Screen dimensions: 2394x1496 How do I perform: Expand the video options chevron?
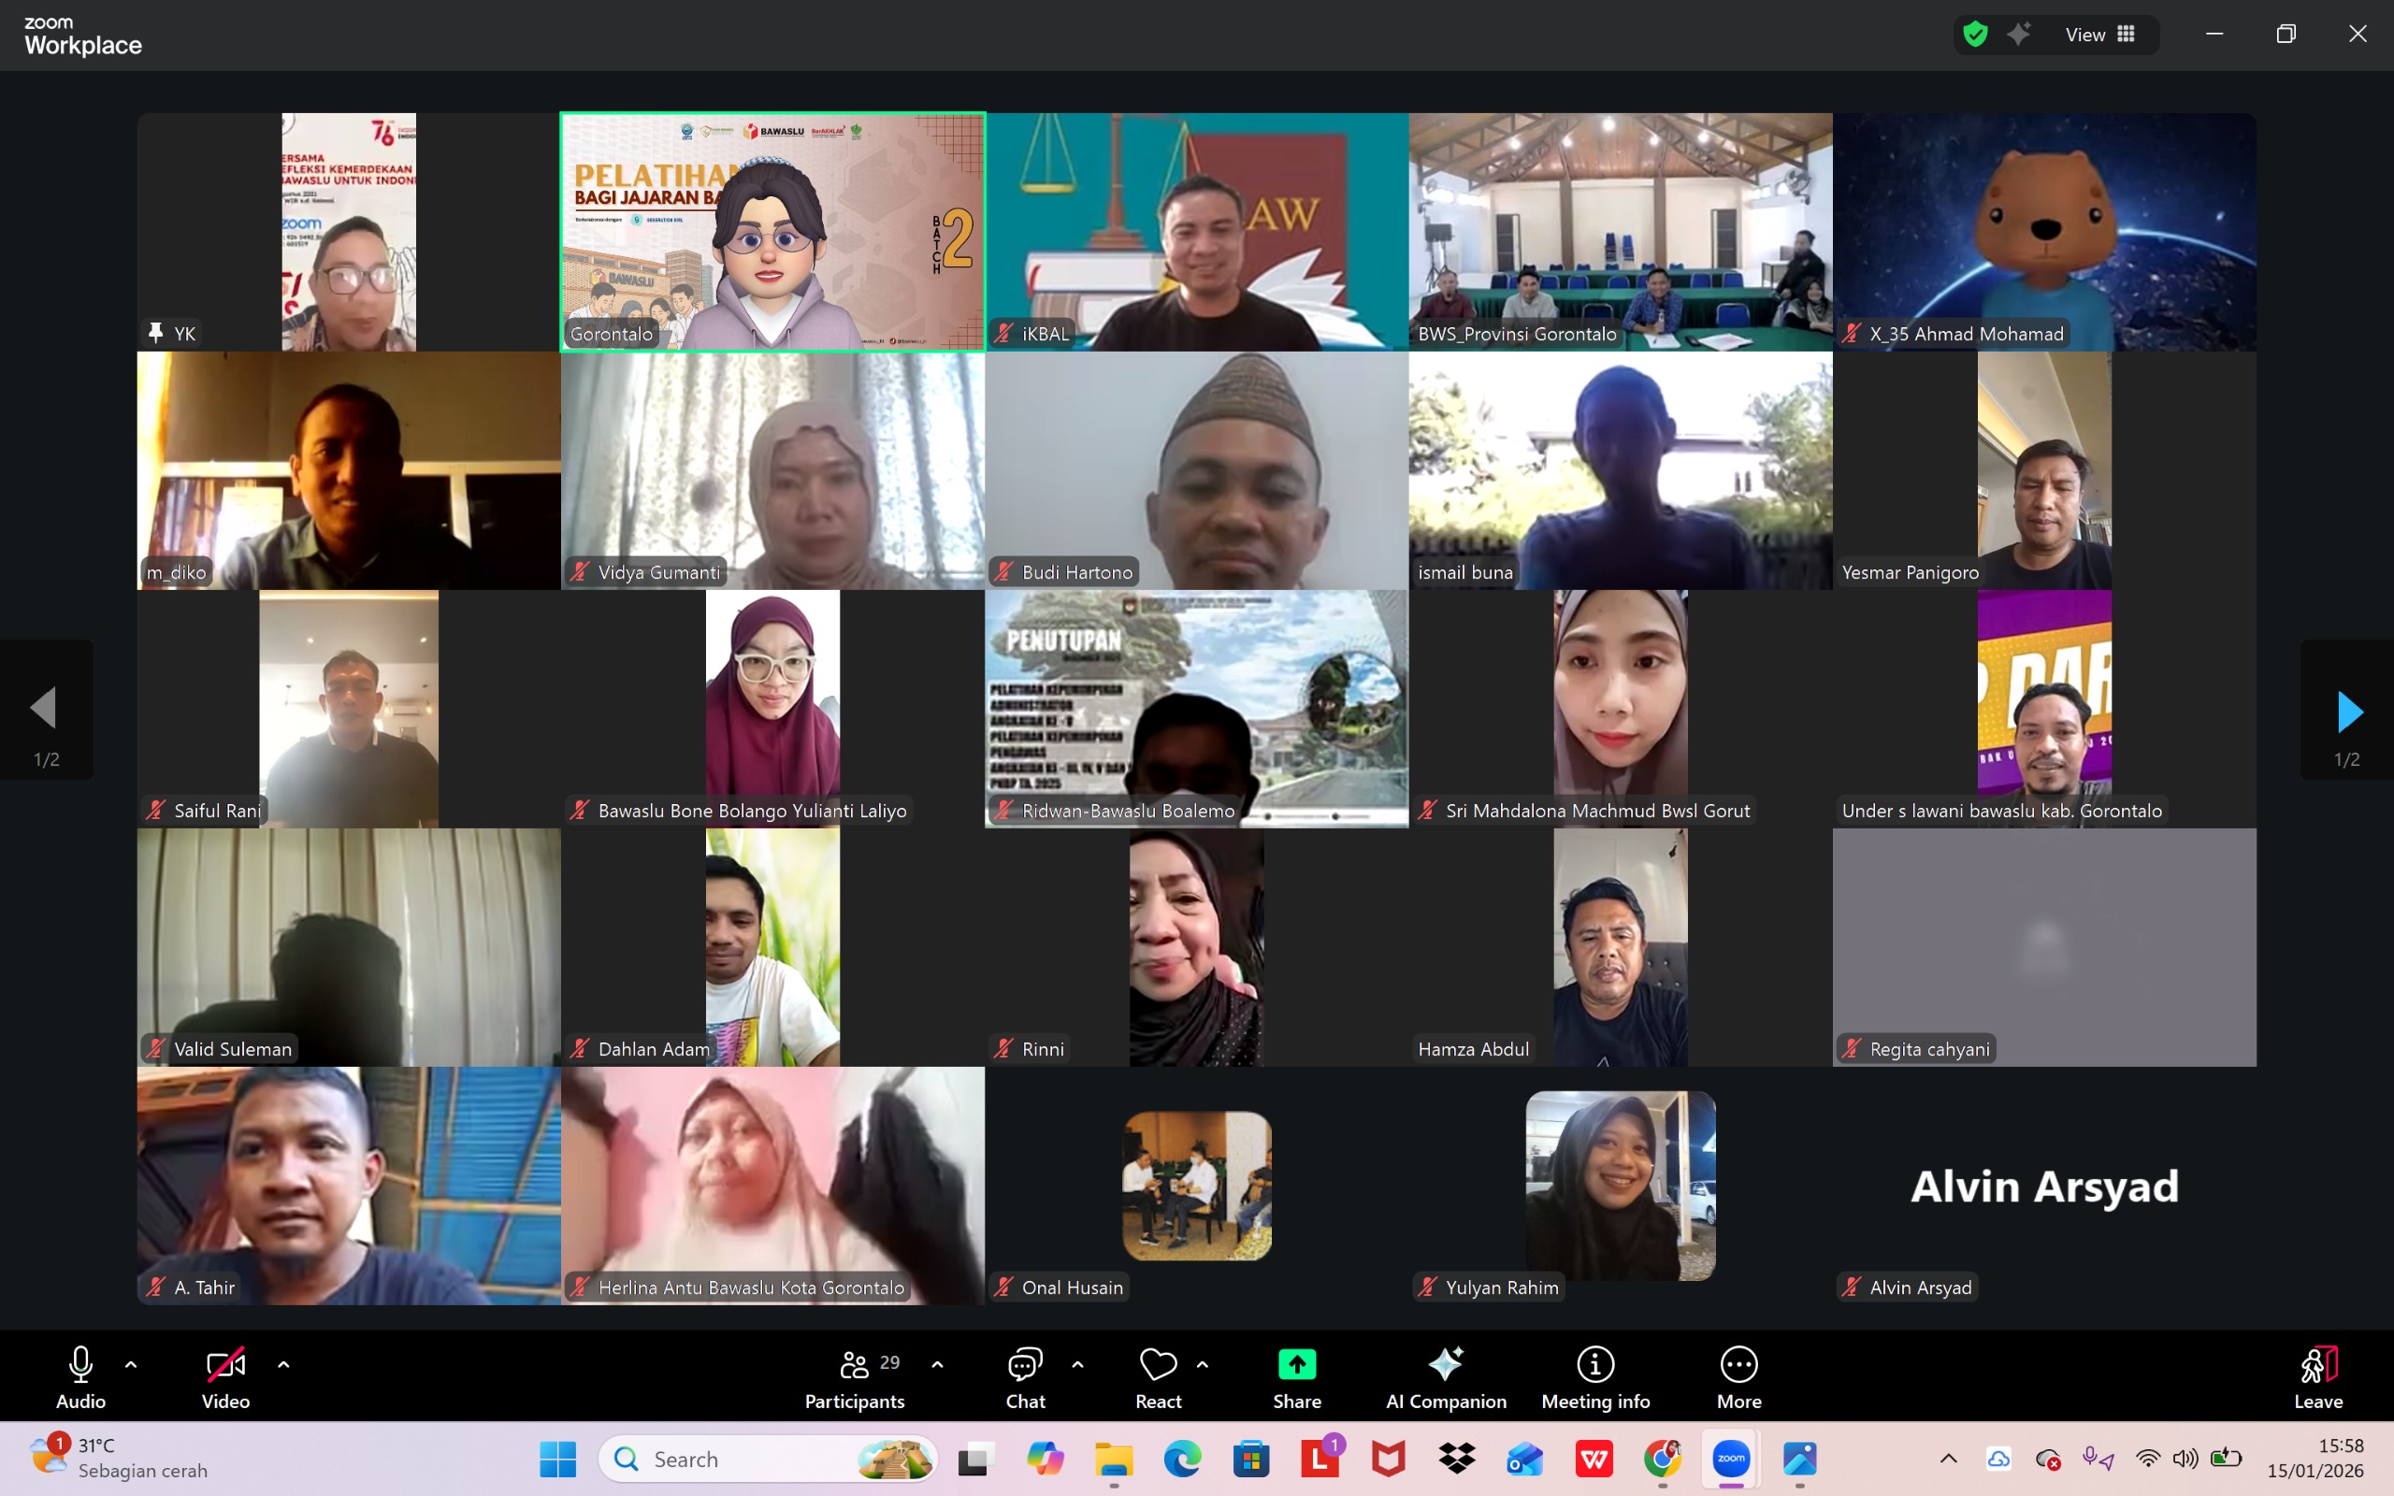tap(283, 1364)
